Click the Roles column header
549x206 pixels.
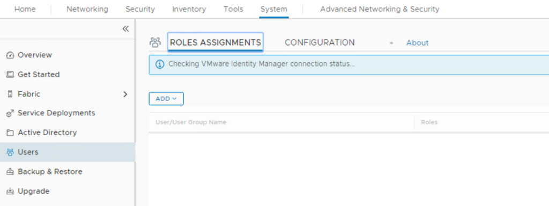point(429,122)
